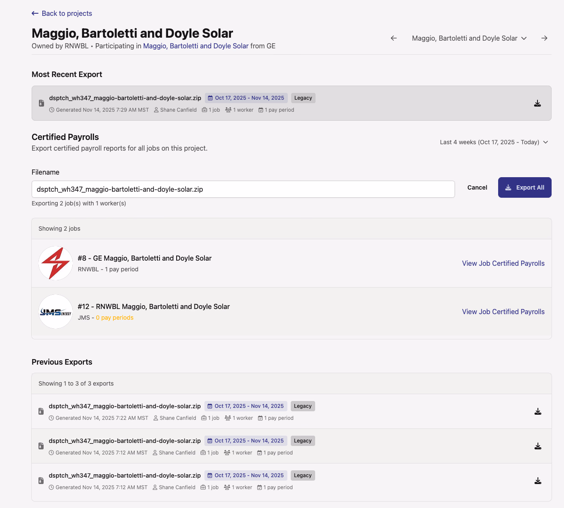Click the filename of the 7:22 AM export

pyautogui.click(x=125, y=406)
